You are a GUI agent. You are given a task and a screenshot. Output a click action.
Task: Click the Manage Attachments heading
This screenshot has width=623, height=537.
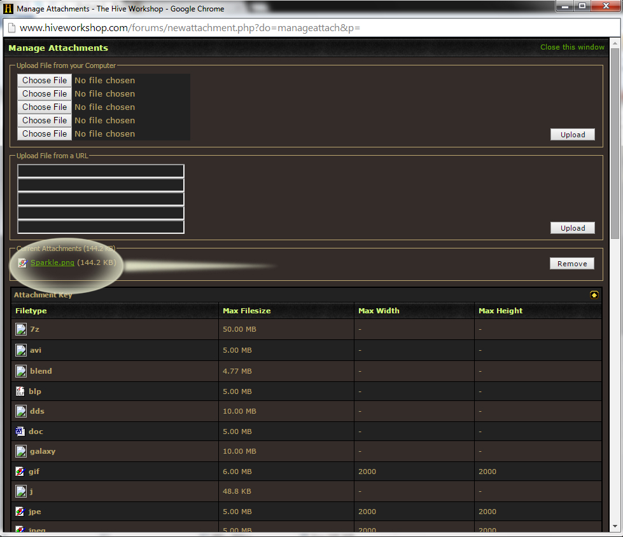(x=59, y=48)
